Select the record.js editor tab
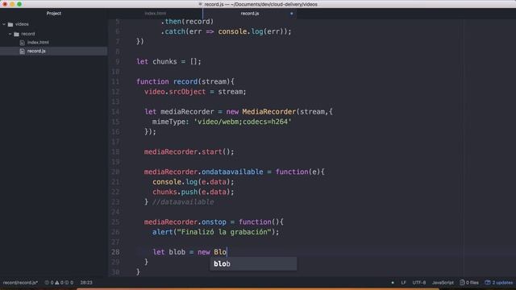The width and height of the screenshot is (516, 290). tap(250, 14)
